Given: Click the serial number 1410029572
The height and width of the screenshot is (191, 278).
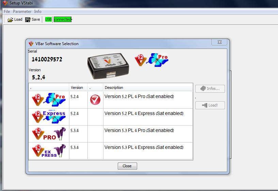Looking at the screenshot, I should [47, 59].
